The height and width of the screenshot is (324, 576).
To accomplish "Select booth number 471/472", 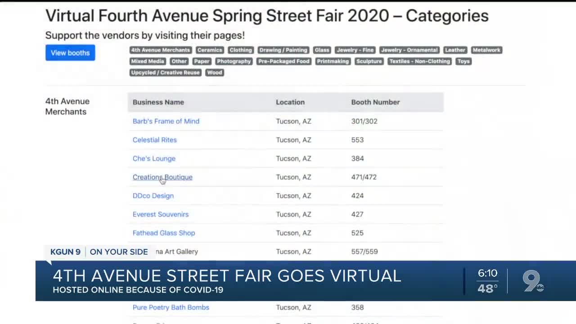I will 364,177.
